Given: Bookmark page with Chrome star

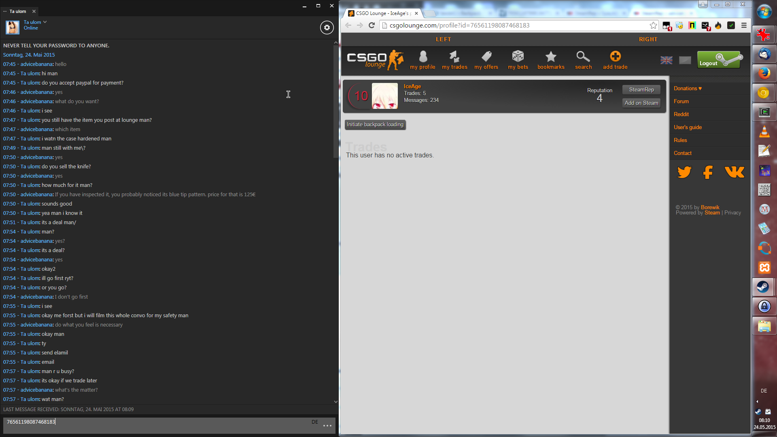Looking at the screenshot, I should pos(653,25).
